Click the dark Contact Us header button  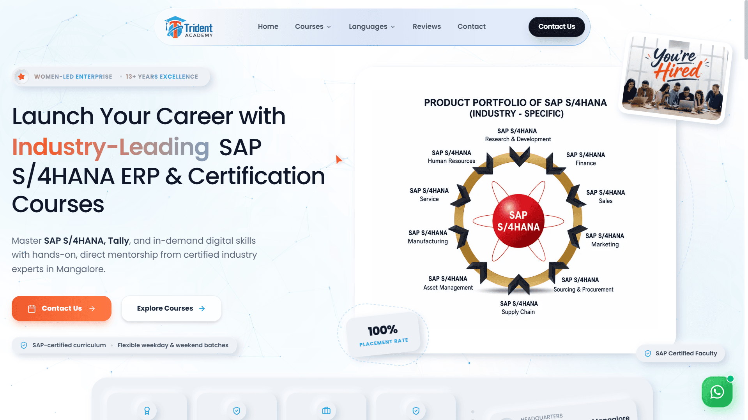[557, 26]
